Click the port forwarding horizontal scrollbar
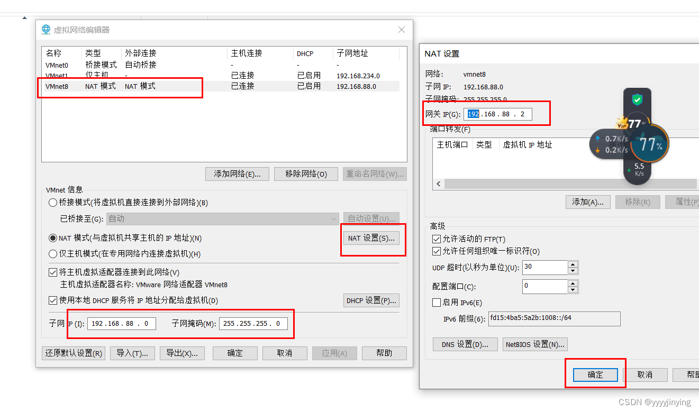Image resolution: width=699 pixels, height=412 pixels. pos(570,184)
